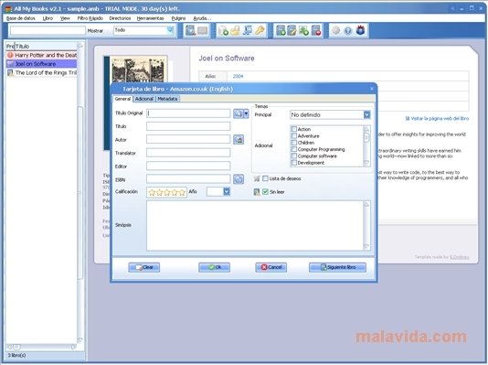Screen dimensions: 488x365
Task: Click the Joel on Software book cover image
Action: point(138,70)
